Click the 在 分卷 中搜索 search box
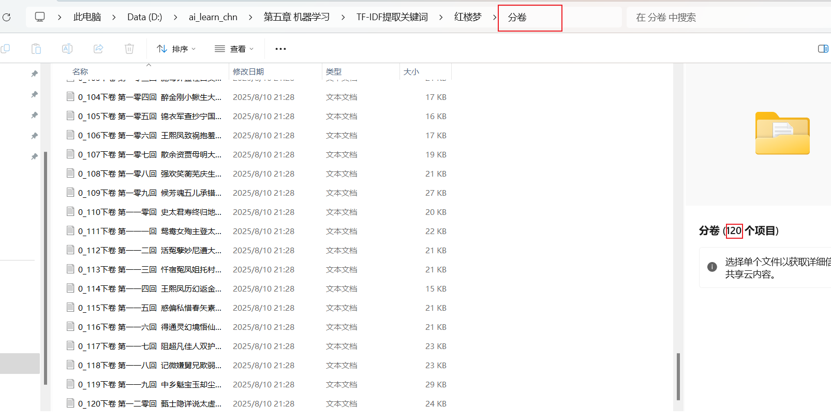 (729, 17)
